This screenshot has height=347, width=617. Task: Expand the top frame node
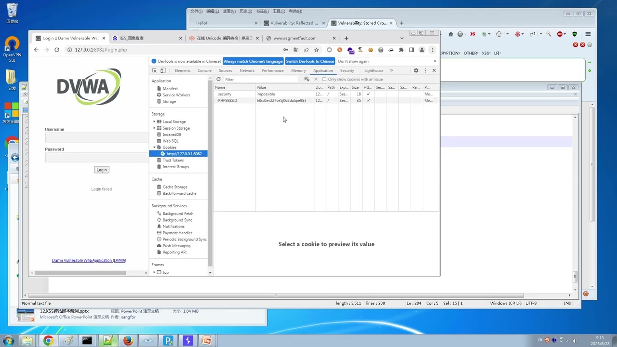(154, 272)
